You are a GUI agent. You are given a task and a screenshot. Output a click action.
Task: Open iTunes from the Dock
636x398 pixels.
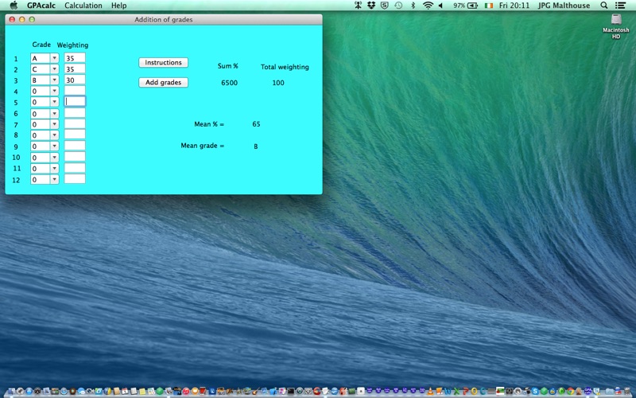click(x=186, y=391)
